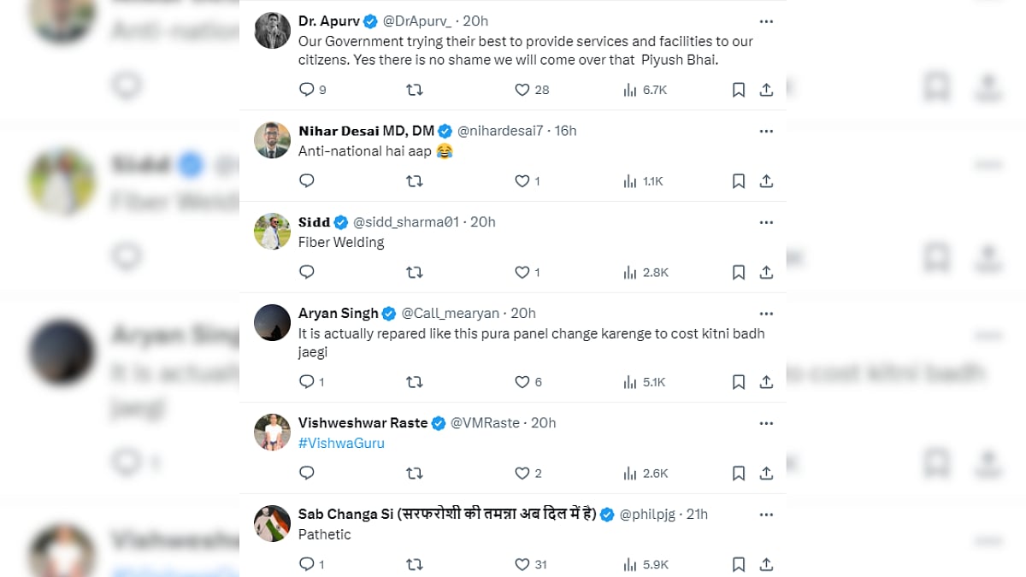The height and width of the screenshot is (577, 1026).
Task: Open Nihar Desai's profile picture
Action: tap(272, 140)
